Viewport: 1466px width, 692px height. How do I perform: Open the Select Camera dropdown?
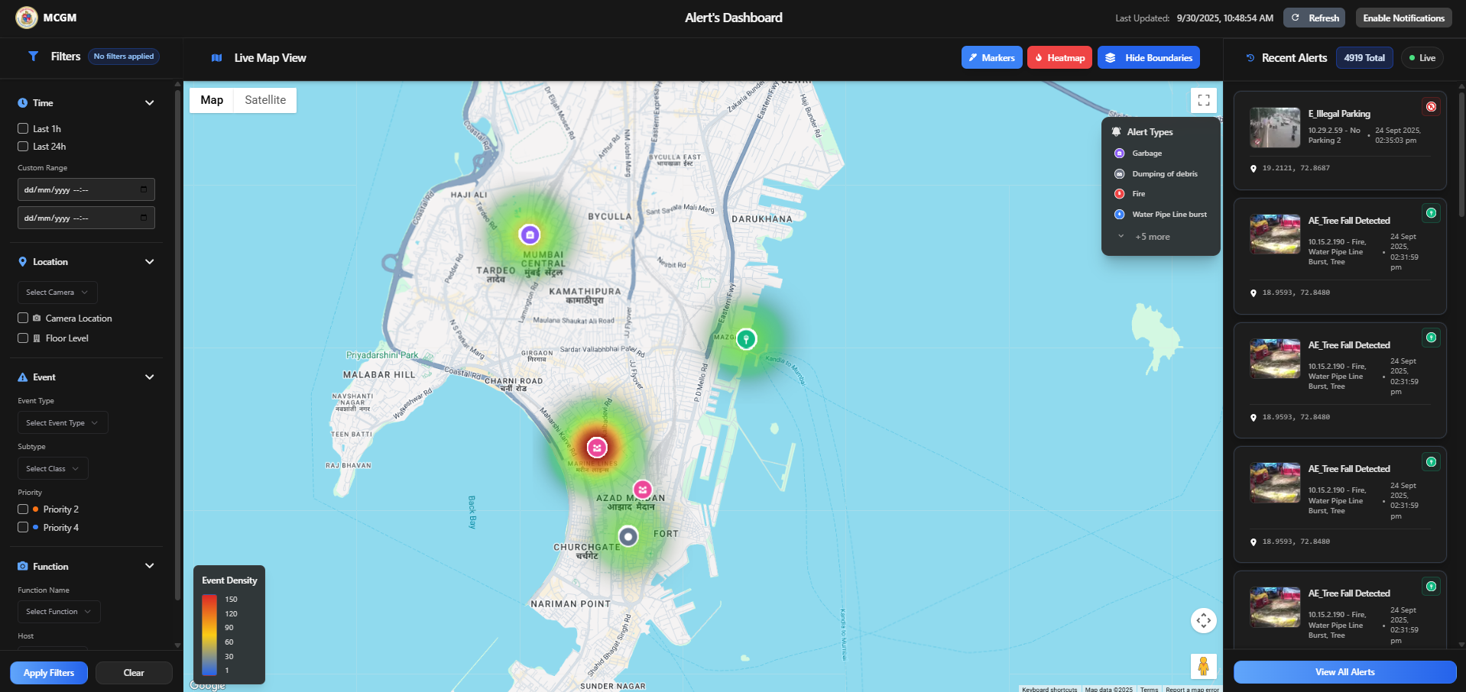click(x=57, y=292)
